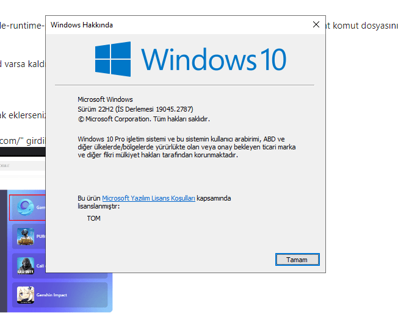Viewport: 398px width, 314px height.
Task: Click the Windows Hakkında title text
Action: 81,25
